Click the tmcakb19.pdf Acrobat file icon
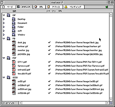115x107 pixels. click(14, 74)
